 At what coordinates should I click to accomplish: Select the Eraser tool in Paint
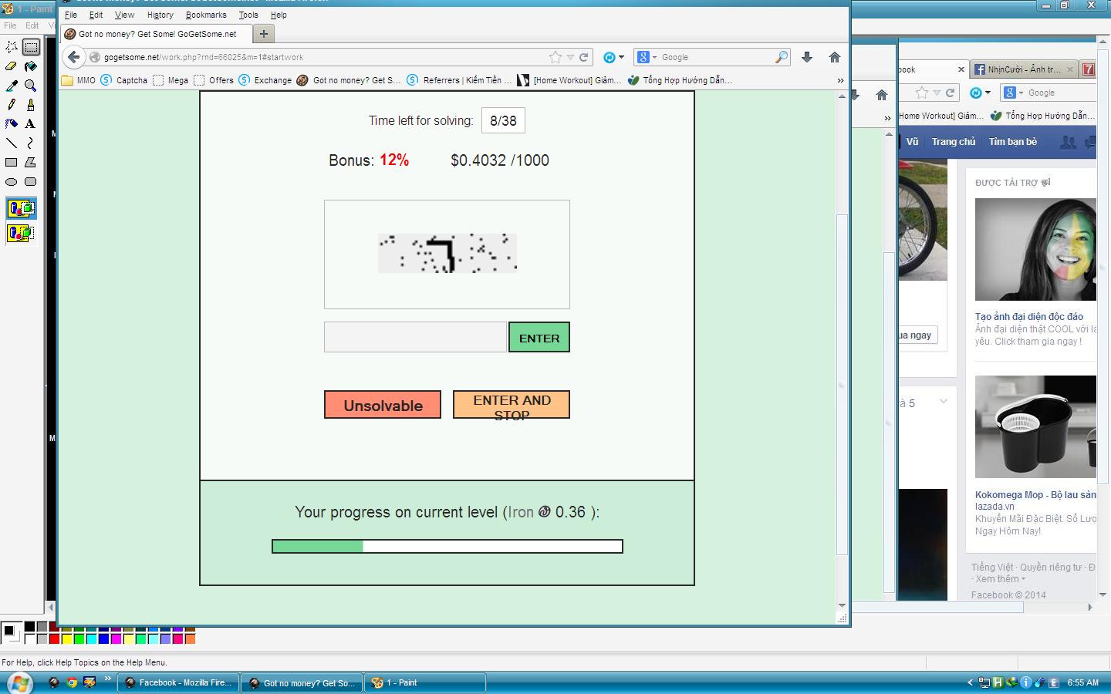(12, 66)
